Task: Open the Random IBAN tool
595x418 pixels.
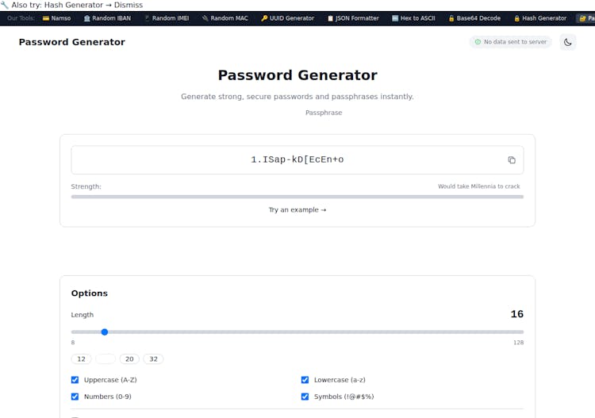Action: (x=107, y=18)
